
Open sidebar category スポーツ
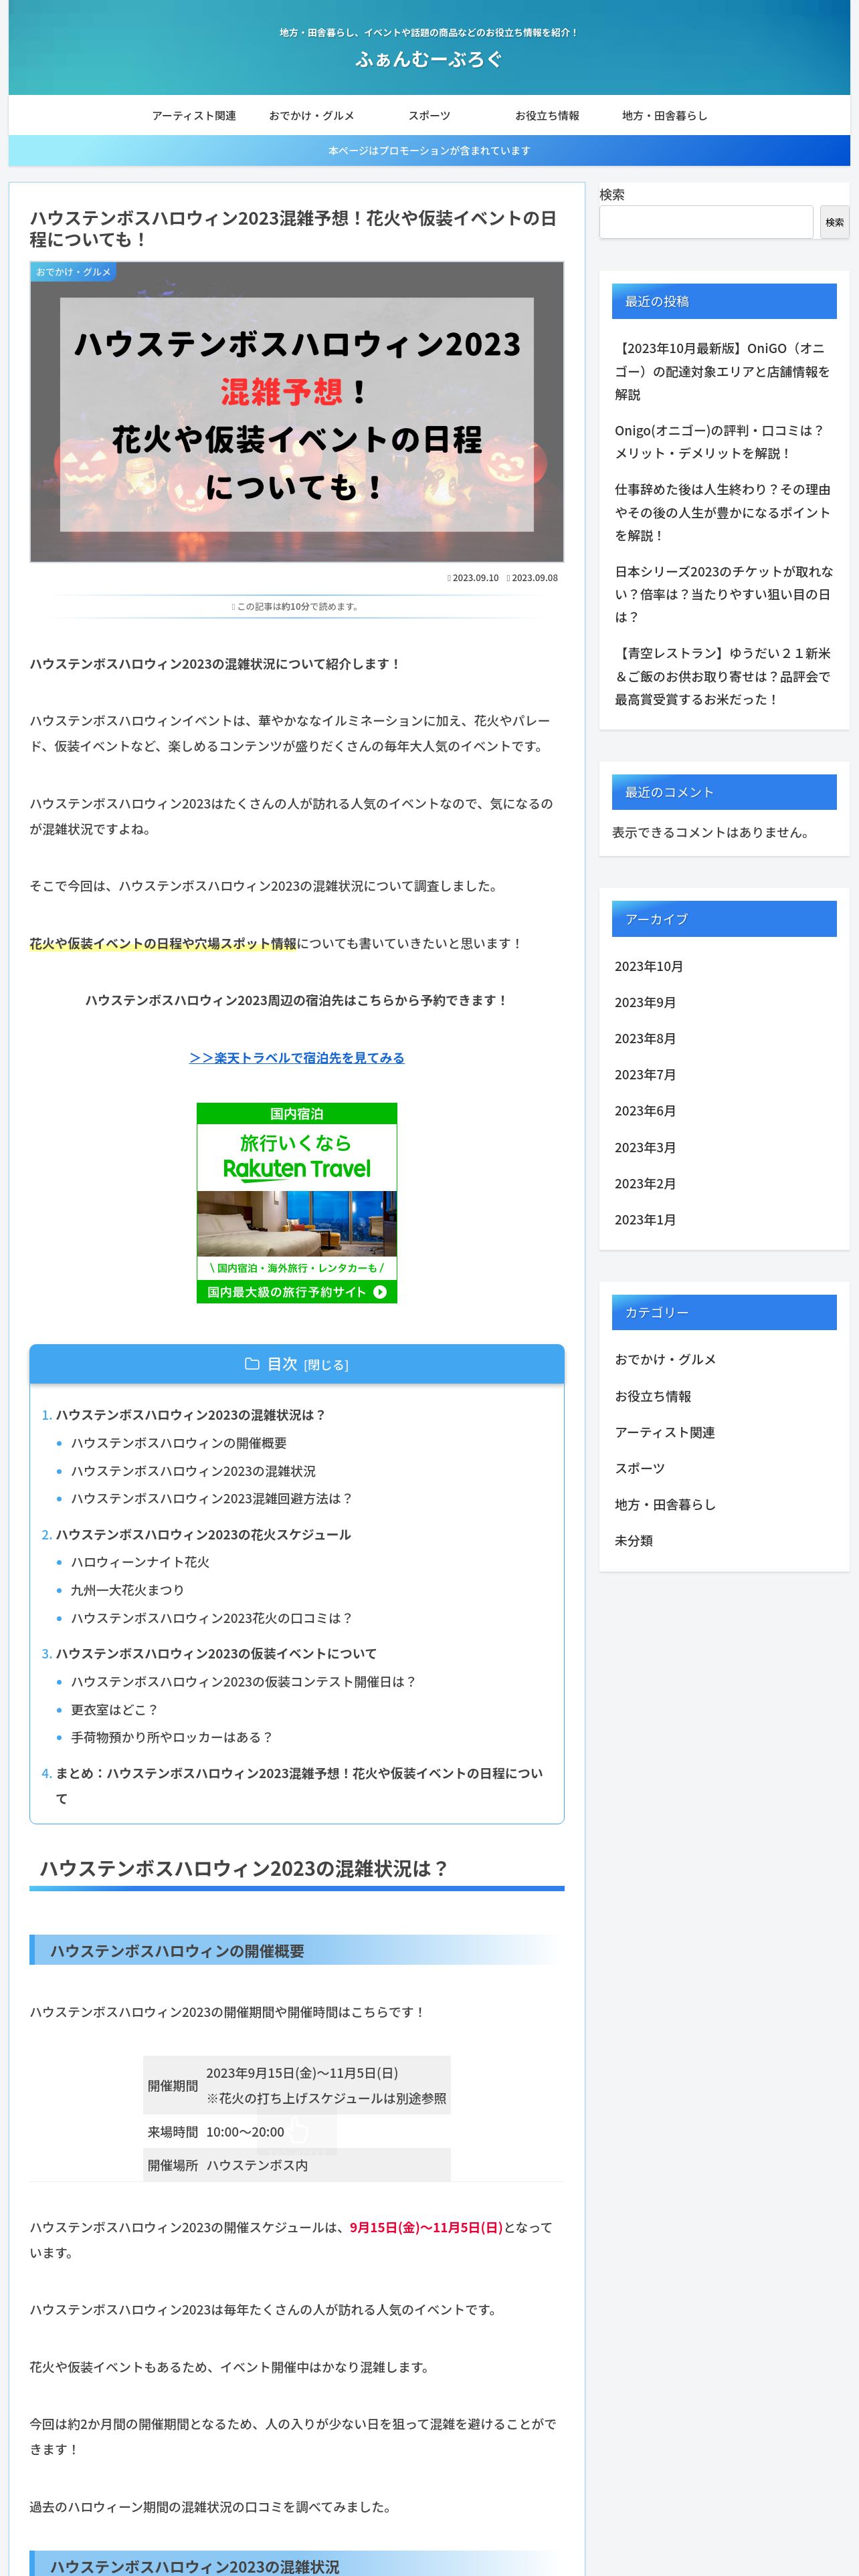(640, 1468)
